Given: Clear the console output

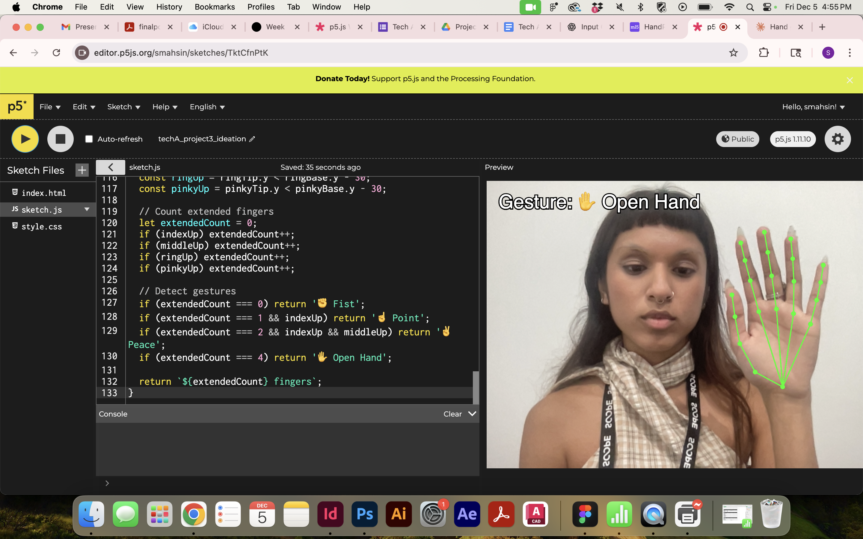Looking at the screenshot, I should click(452, 414).
